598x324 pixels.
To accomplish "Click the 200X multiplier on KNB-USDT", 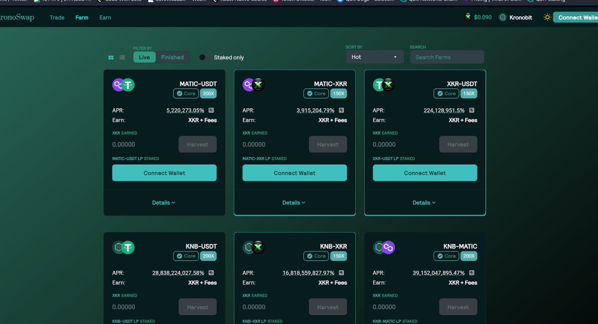I will pos(208,256).
